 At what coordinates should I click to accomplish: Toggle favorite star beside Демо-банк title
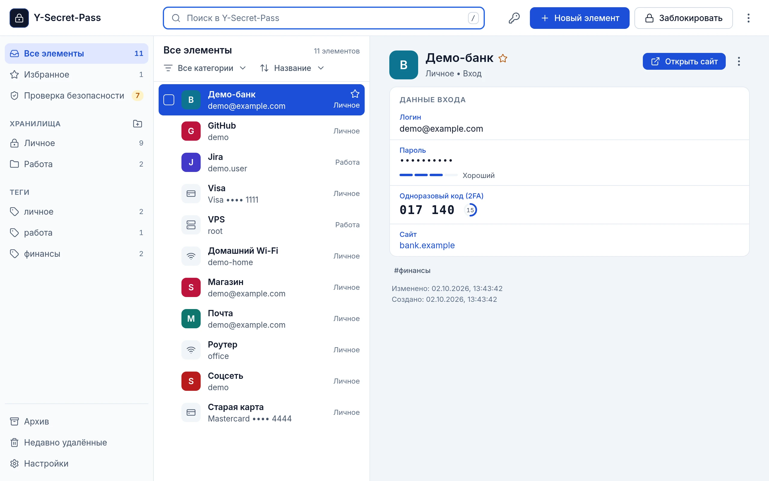click(503, 58)
